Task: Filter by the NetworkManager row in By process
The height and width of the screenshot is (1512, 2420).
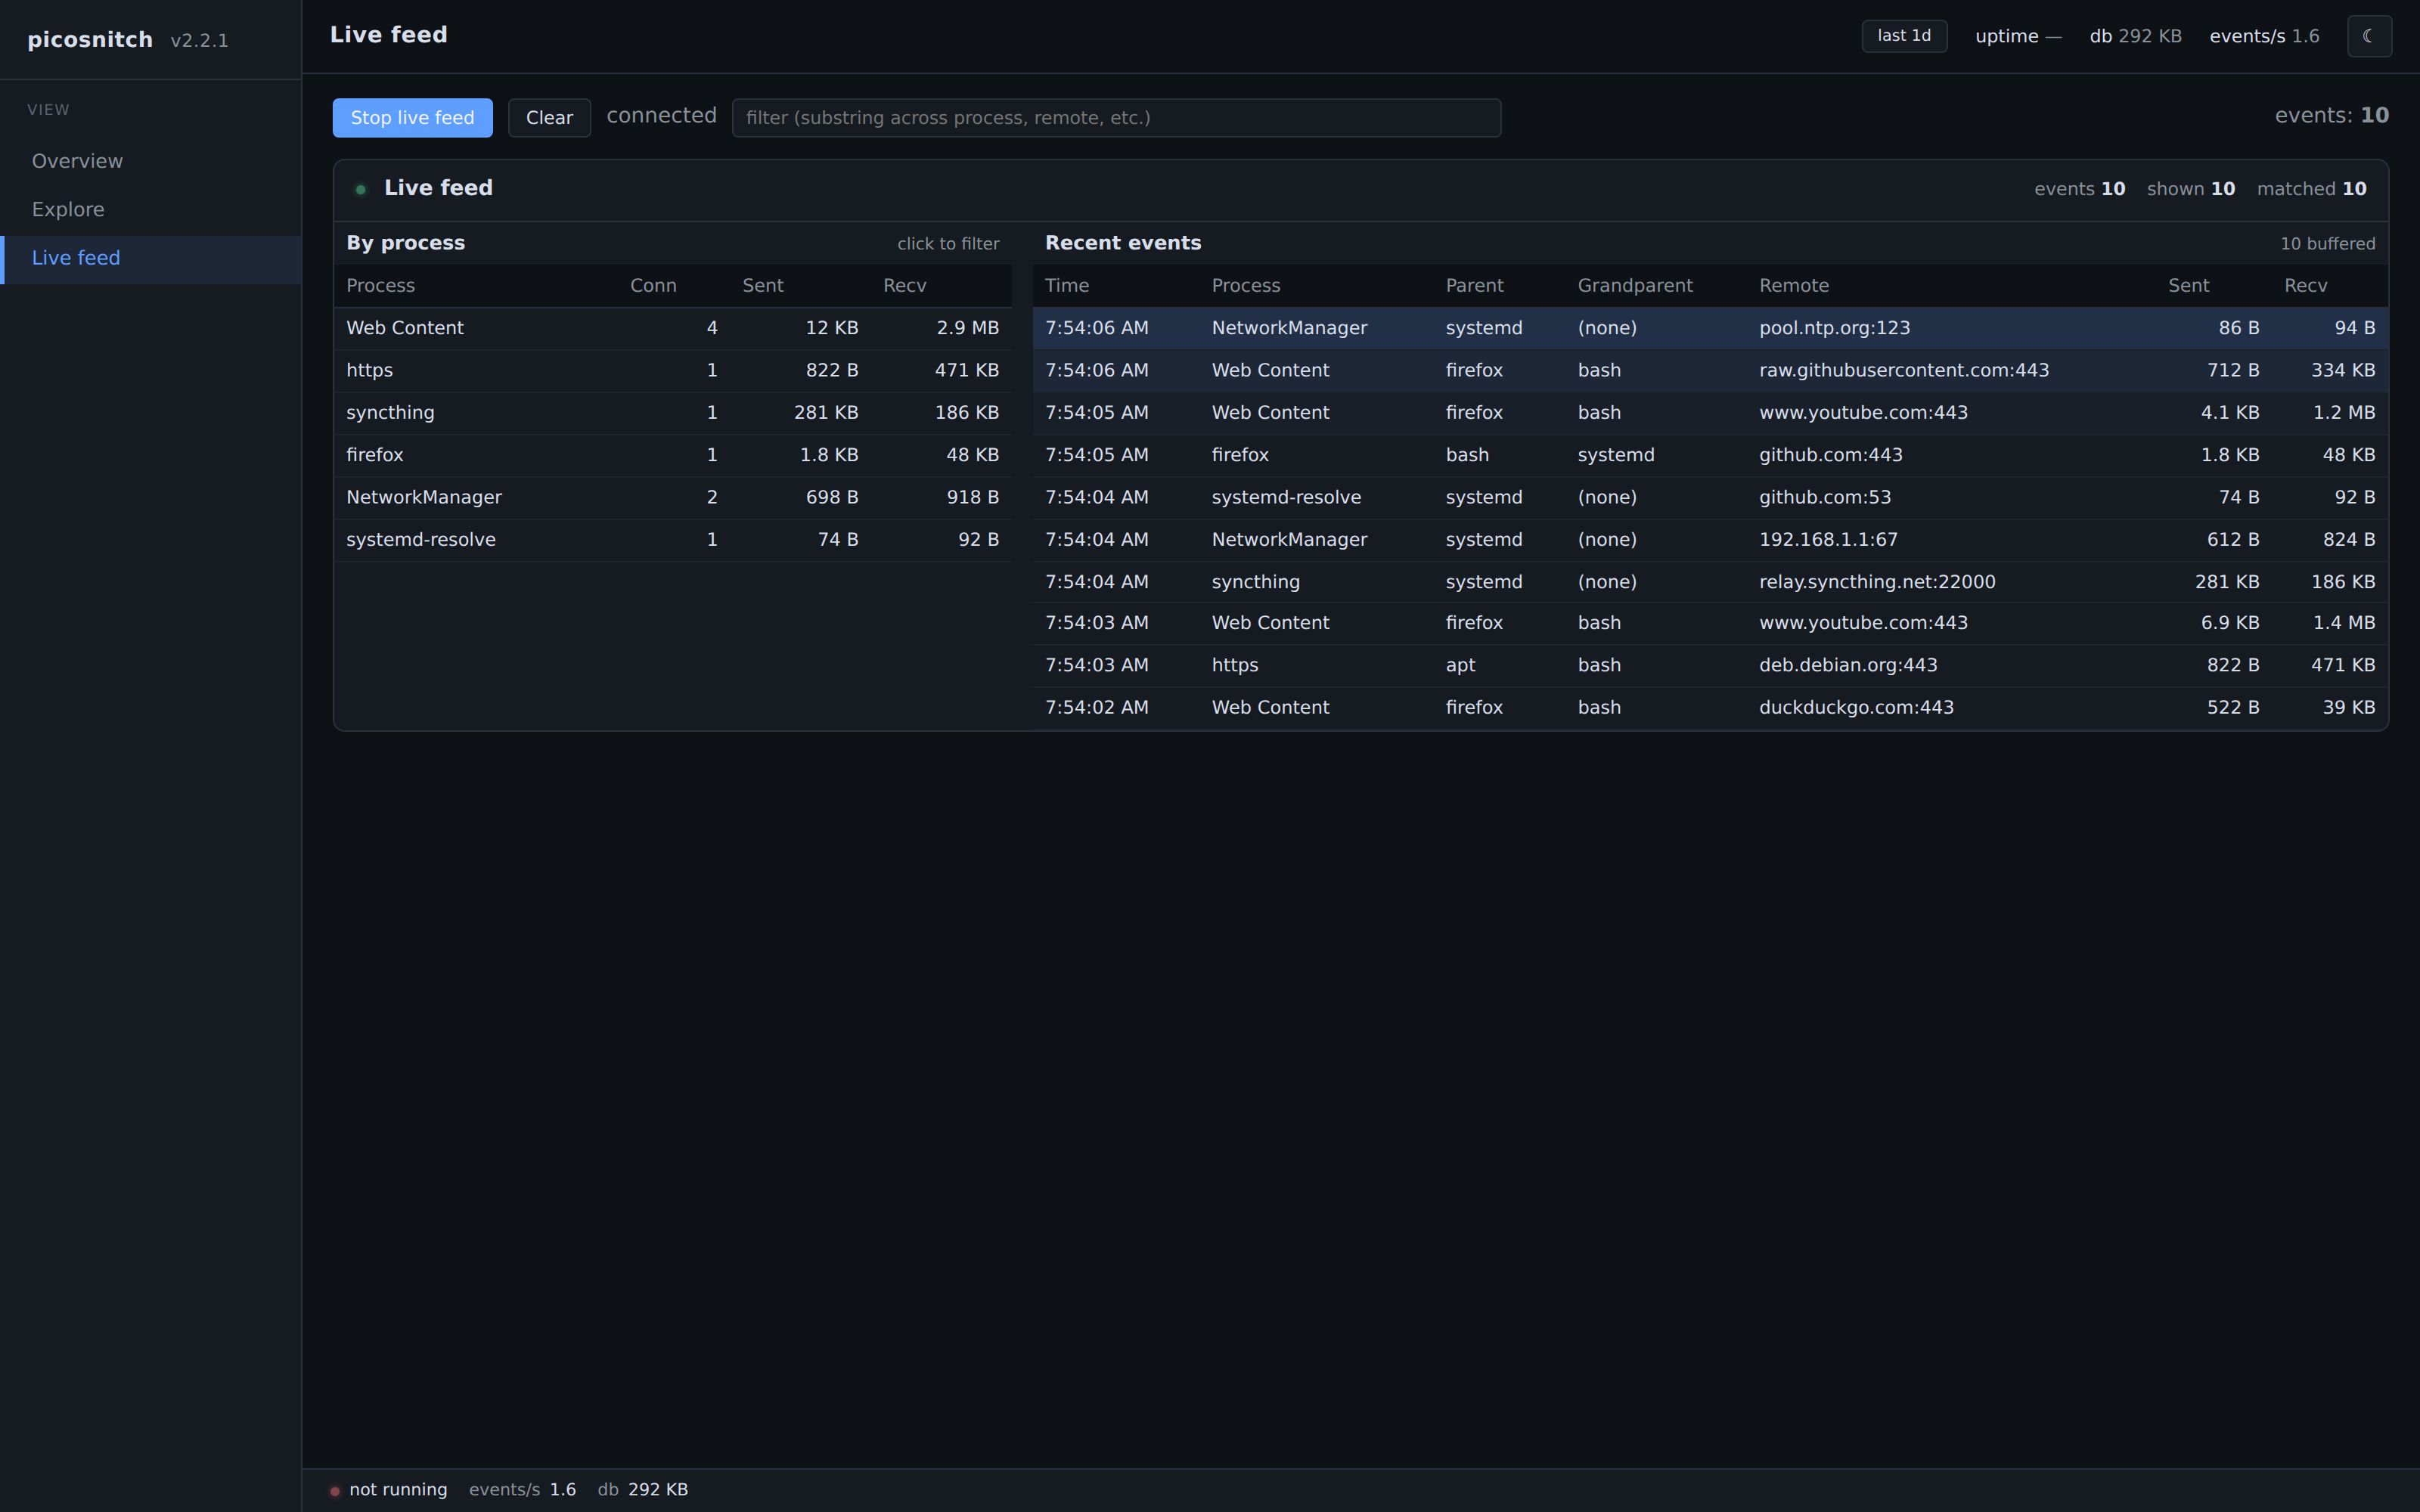Action: tap(672, 497)
